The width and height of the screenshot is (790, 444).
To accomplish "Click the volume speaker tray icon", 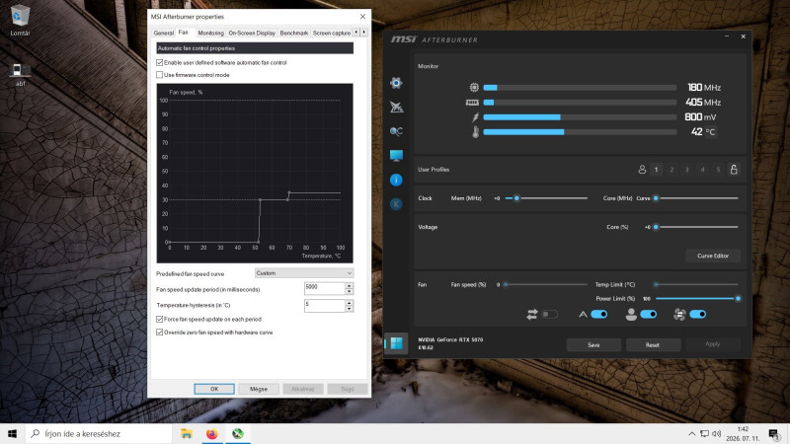I will 717,433.
